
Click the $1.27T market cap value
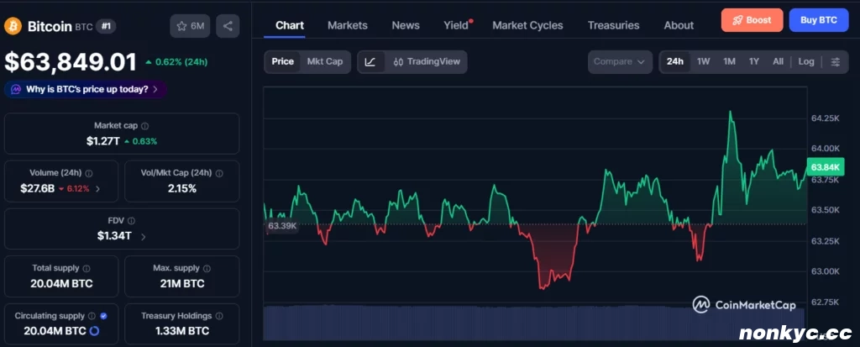tap(102, 141)
